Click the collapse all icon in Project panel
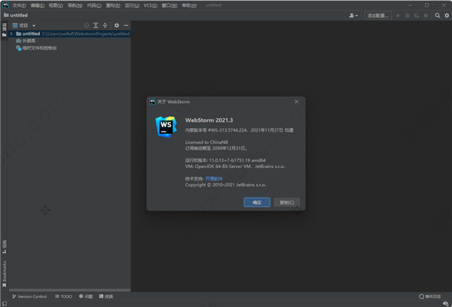Viewport: 452px width, 307px height. coord(105,26)
